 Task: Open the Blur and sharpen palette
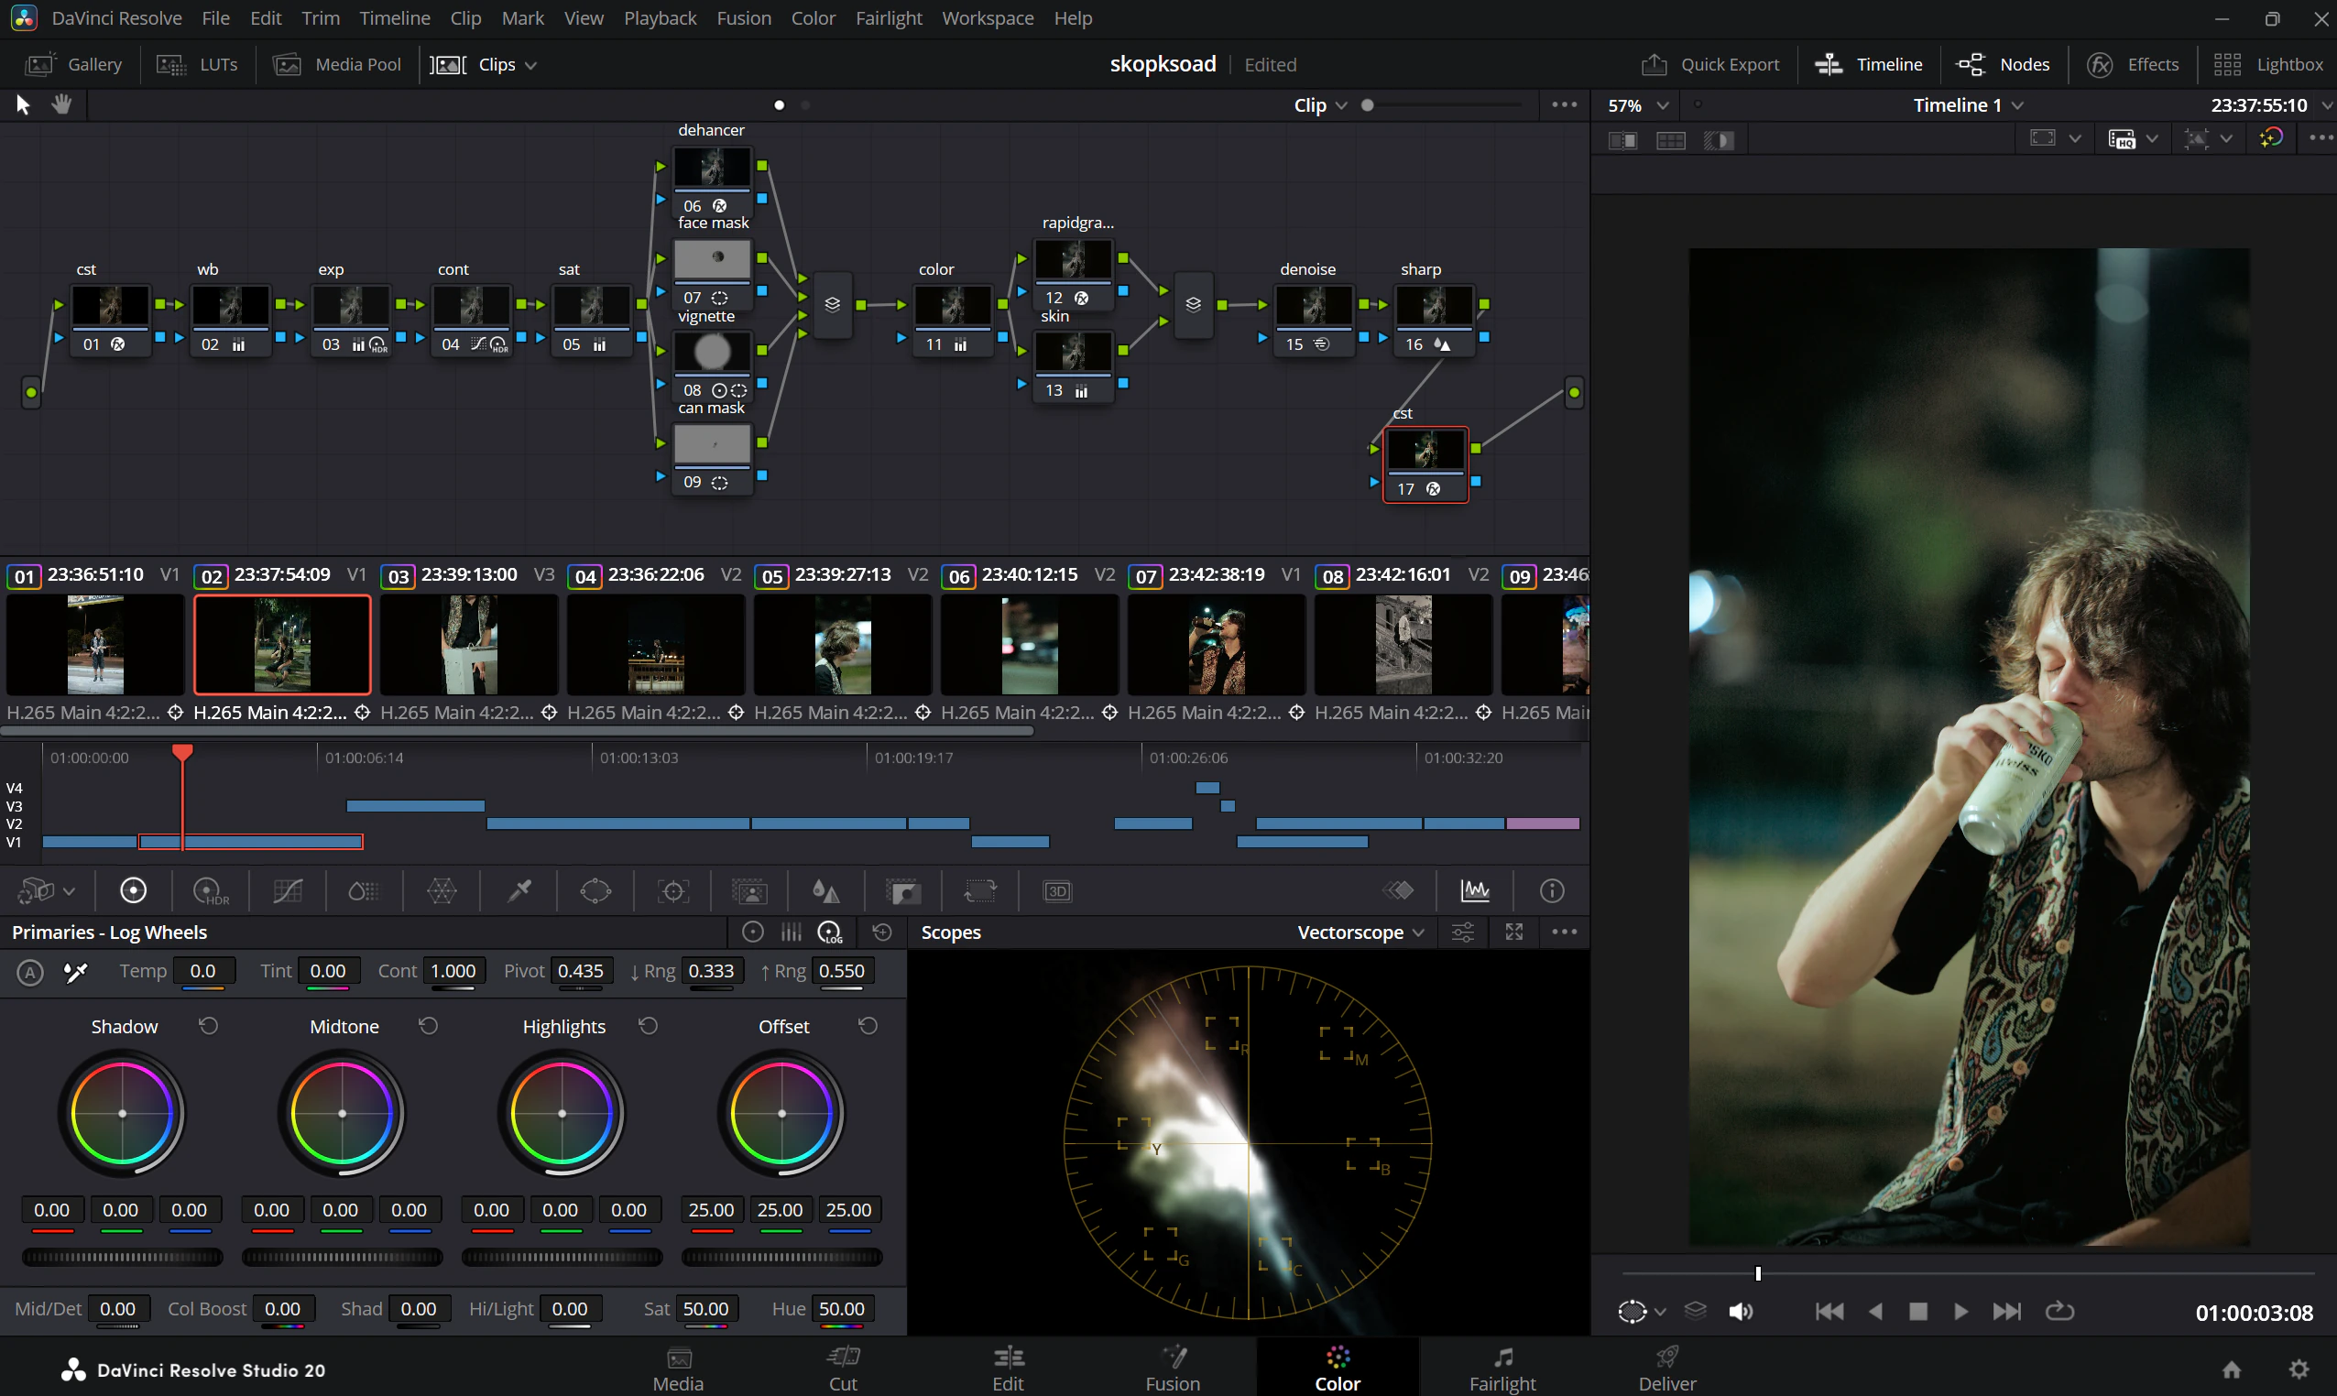tap(825, 889)
